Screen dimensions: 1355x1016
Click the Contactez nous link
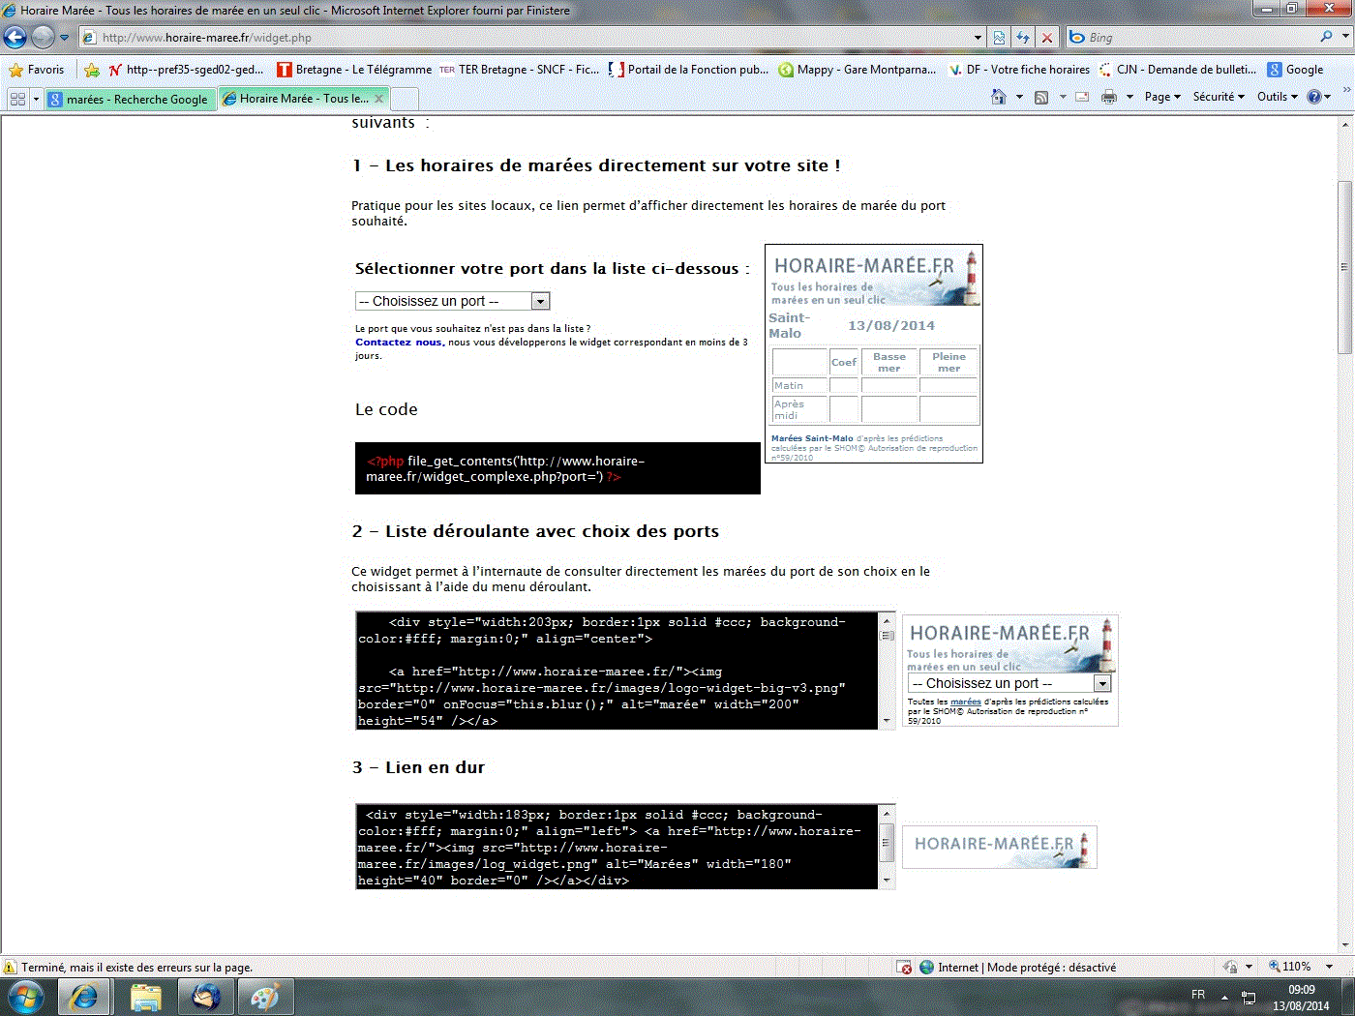point(399,342)
